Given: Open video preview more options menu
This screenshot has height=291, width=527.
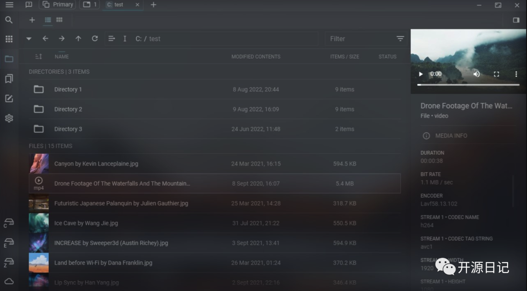Looking at the screenshot, I should click(516, 74).
